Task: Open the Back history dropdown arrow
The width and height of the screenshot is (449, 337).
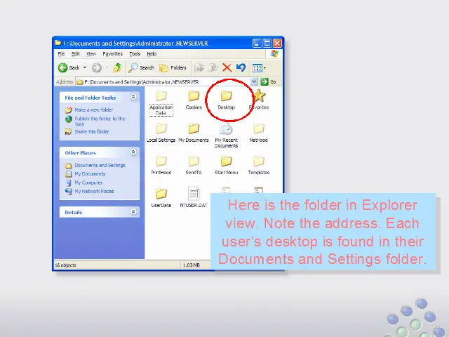Action: coord(85,67)
